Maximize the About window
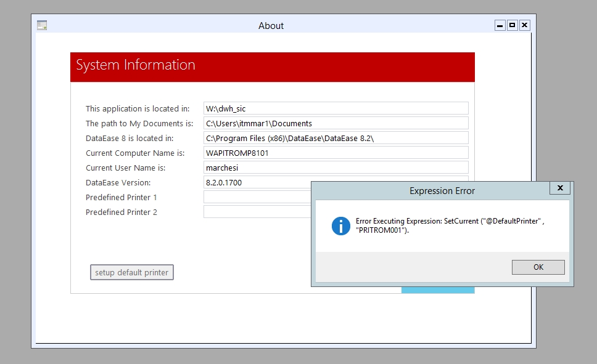This screenshot has width=597, height=364. coord(512,25)
